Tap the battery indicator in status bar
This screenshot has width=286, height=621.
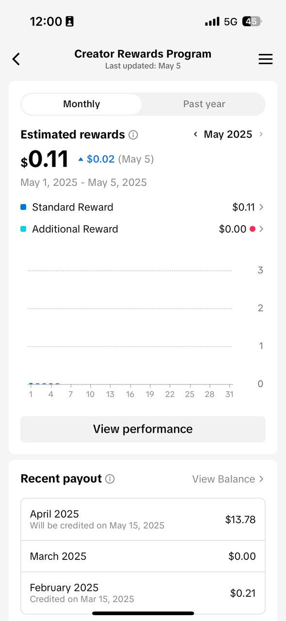(252, 21)
